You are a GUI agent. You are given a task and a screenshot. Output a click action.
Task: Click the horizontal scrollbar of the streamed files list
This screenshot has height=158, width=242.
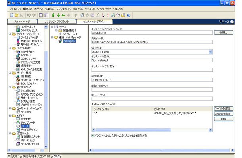click(x=152, y=130)
